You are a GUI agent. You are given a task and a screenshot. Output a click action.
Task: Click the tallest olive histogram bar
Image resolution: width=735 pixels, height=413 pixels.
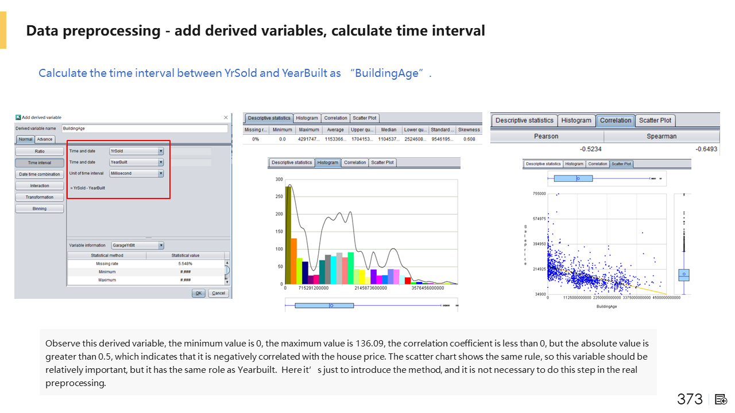click(x=288, y=235)
